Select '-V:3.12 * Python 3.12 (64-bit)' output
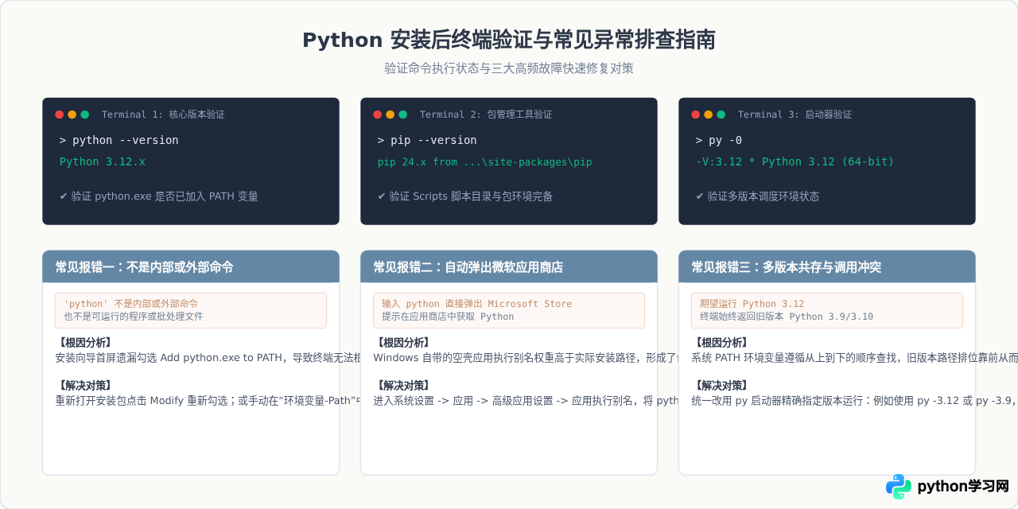This screenshot has width=1018, height=509. click(795, 161)
